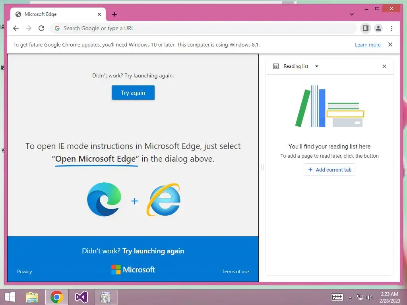Screen dimensions: 407x305
Task: Click 'Didn't work? Try launching again.' text
Action: (x=133, y=76)
